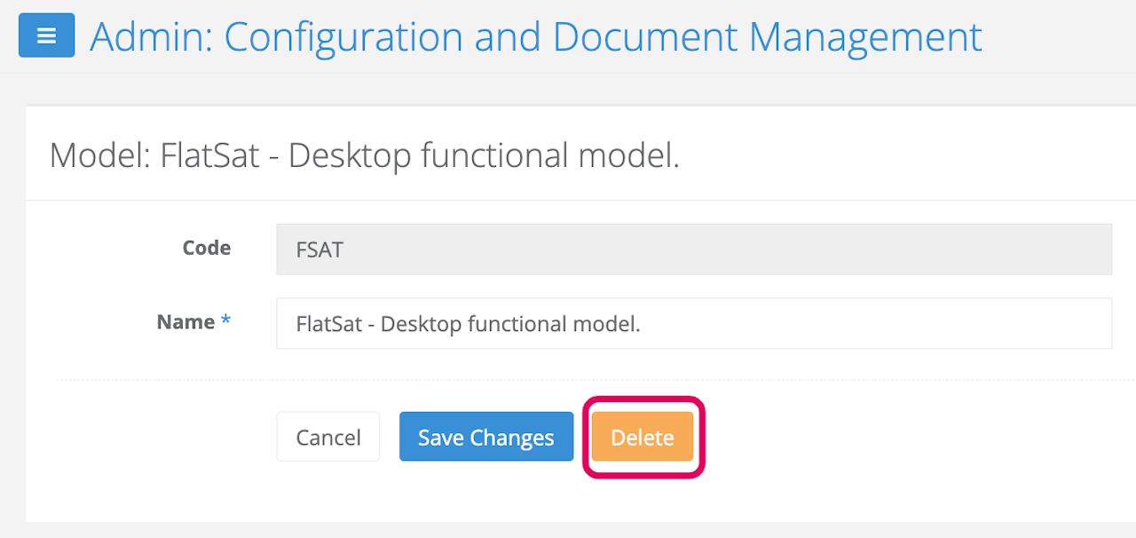Click the word FSAT in the Code box
Screen dimensions: 1136x538
tap(319, 249)
